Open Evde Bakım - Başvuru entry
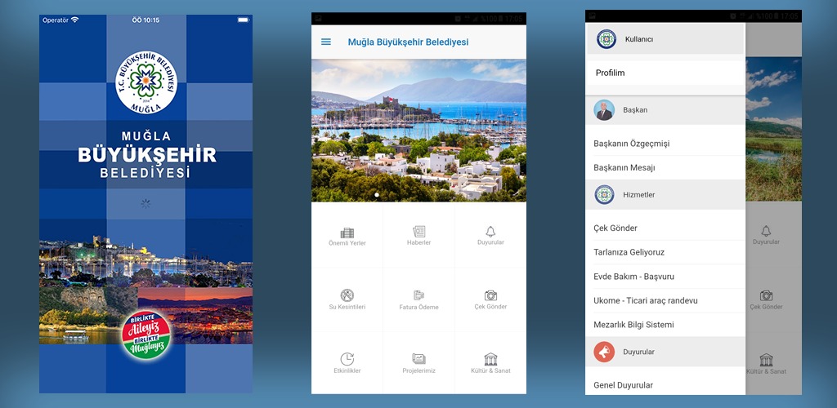The height and width of the screenshot is (408, 837). (665, 277)
